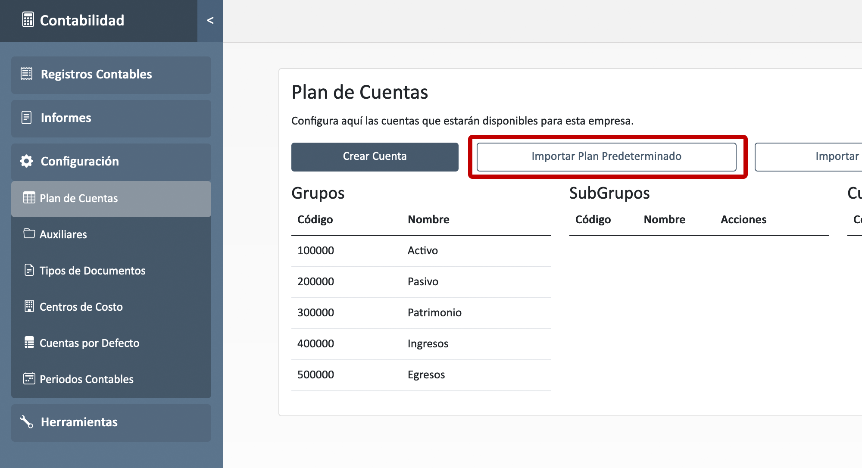
Task: Expand the Registros Contables section
Action: [x=111, y=75]
